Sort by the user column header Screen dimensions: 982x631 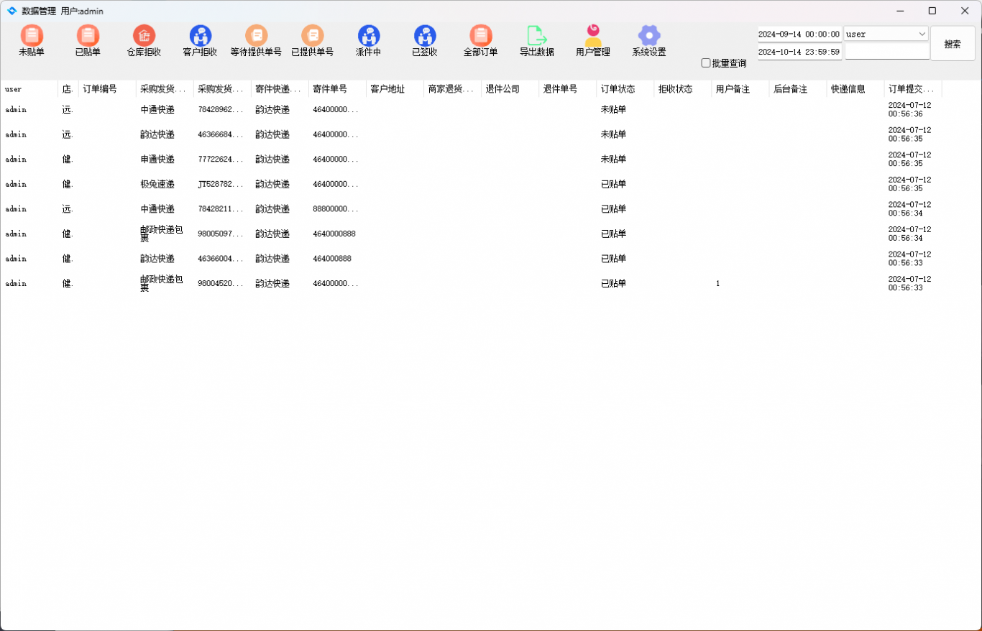29,89
